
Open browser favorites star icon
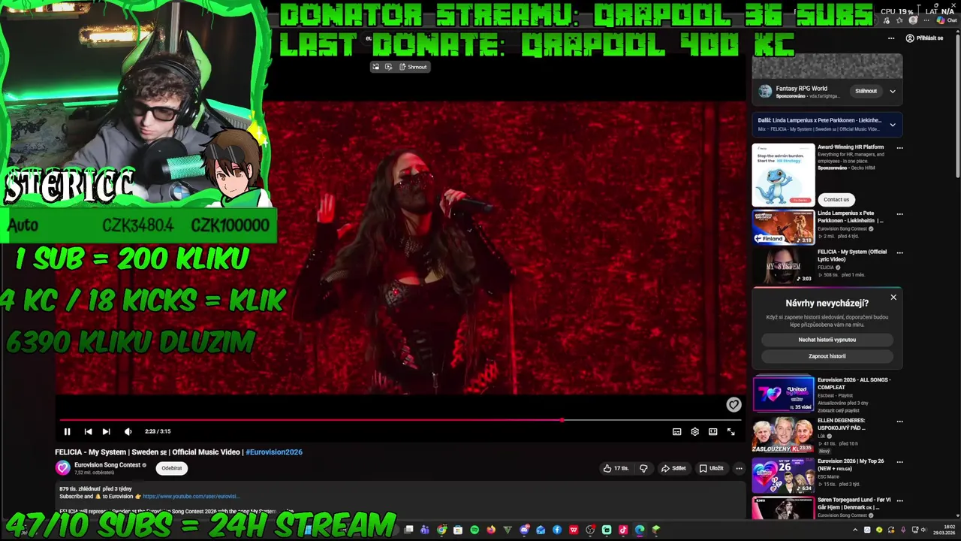[900, 21]
